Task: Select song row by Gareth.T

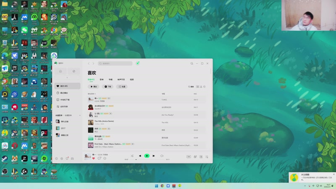Action: pos(147,107)
